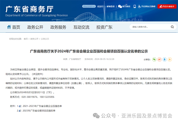The image size is (178, 123).
Task: Share article via the blue share icon
Action: [165, 59]
